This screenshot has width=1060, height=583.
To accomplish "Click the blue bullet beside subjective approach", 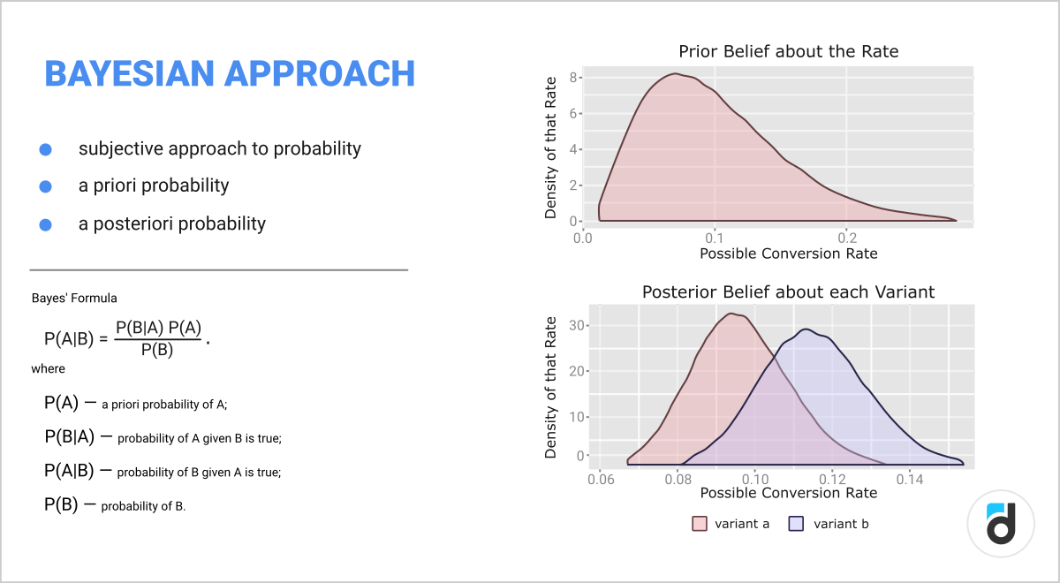I will (46, 149).
